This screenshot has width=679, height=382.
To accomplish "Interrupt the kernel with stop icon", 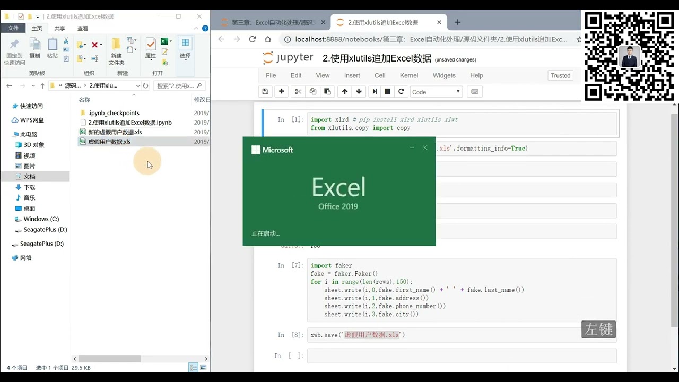I will 388,91.
